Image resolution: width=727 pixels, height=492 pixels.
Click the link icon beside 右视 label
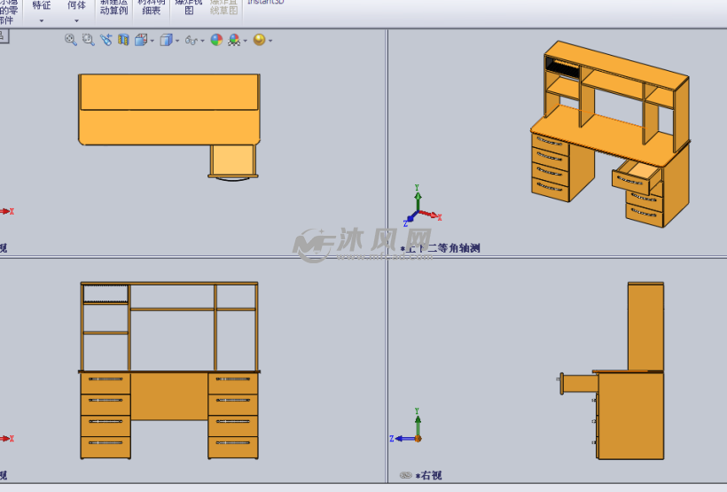click(406, 476)
